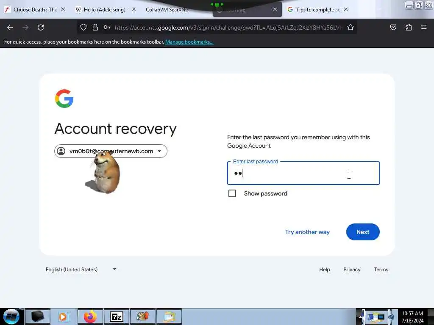Launch the media player taskbar icon
This screenshot has height=325, width=434.
(63, 317)
